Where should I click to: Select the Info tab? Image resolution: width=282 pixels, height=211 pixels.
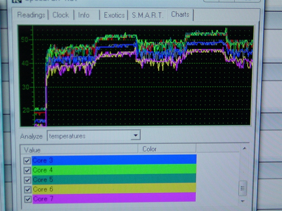tap(84, 15)
